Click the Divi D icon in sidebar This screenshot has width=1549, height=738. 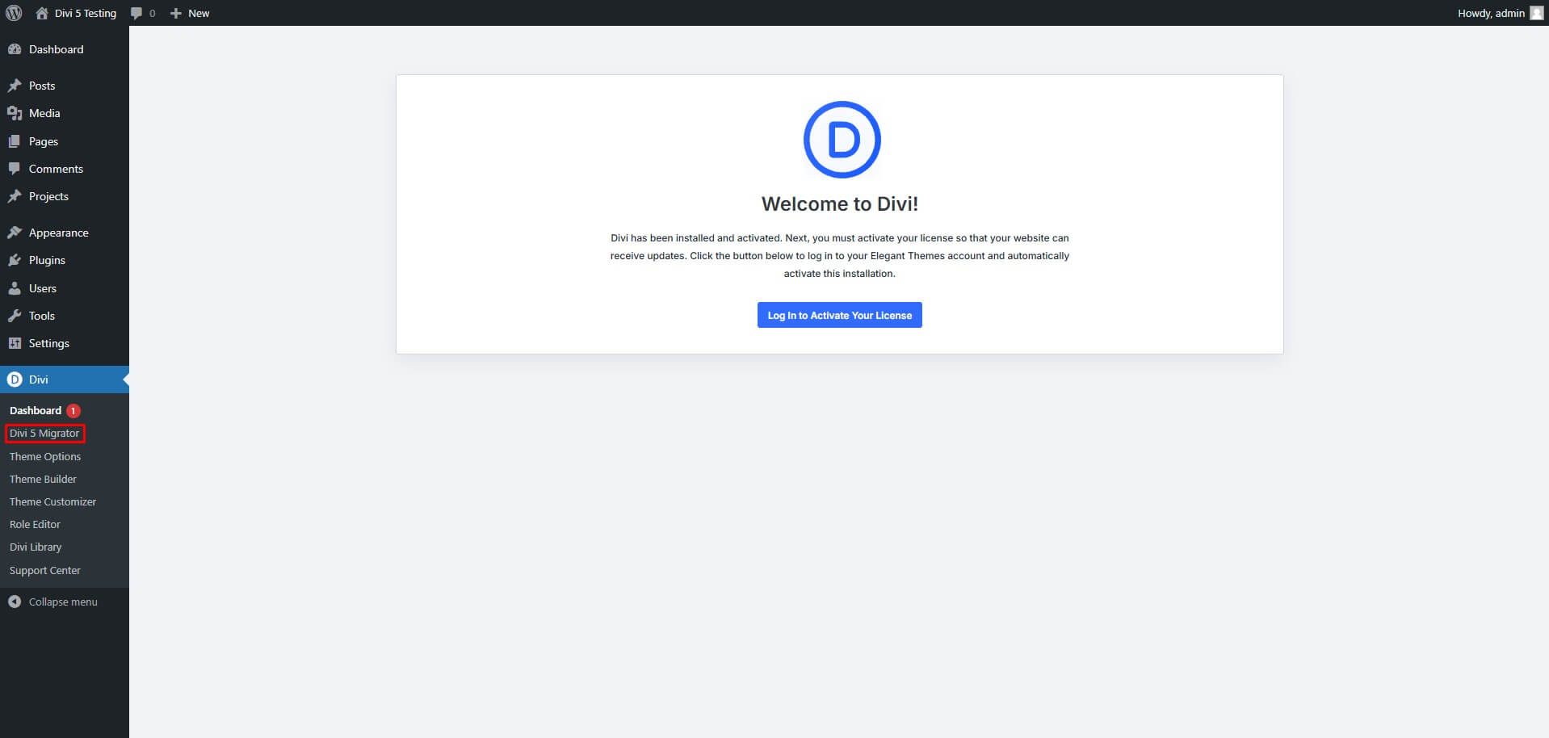point(15,379)
